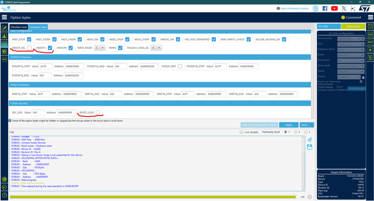Open the bug/debug icon in right sidebar
374x201 pixels.
click(x=370, y=50)
